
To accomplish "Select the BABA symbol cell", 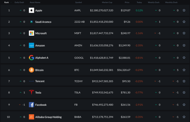I will [x=78, y=117].
